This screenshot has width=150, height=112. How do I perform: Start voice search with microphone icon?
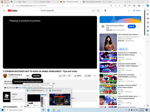click(105, 10)
